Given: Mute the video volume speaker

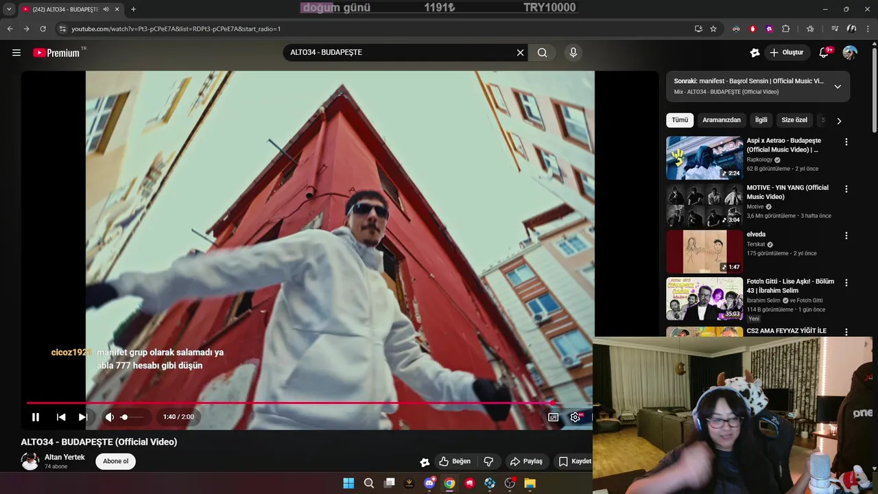Looking at the screenshot, I should coord(109,416).
